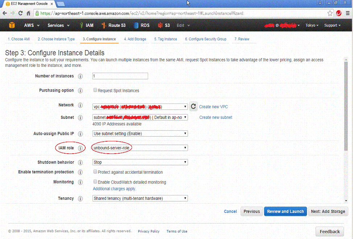Open the AWS home console via logo
Image resolution: width=353 pixels, height=239 pixels.
tap(12, 25)
